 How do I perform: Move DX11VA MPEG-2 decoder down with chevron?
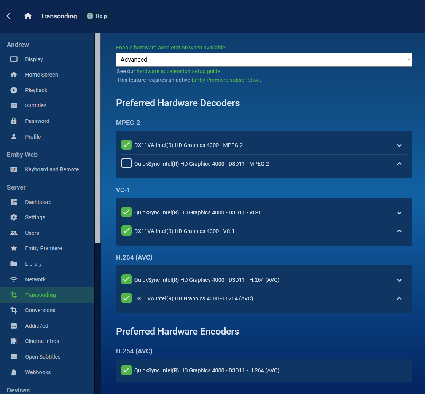(399, 145)
